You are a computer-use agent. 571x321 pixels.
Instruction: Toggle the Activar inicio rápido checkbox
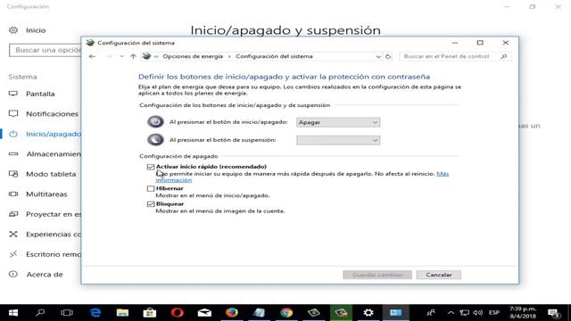(151, 167)
